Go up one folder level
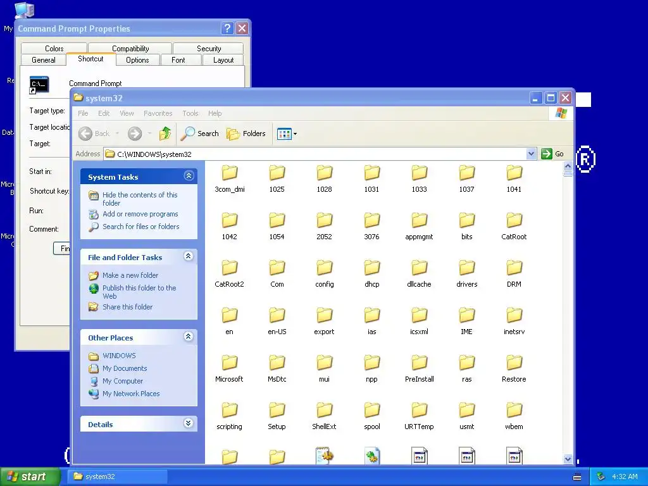This screenshot has width=648, height=486. click(x=165, y=134)
